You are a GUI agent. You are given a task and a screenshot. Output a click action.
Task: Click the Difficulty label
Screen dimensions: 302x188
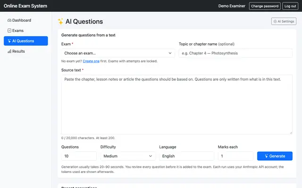[x=108, y=147]
